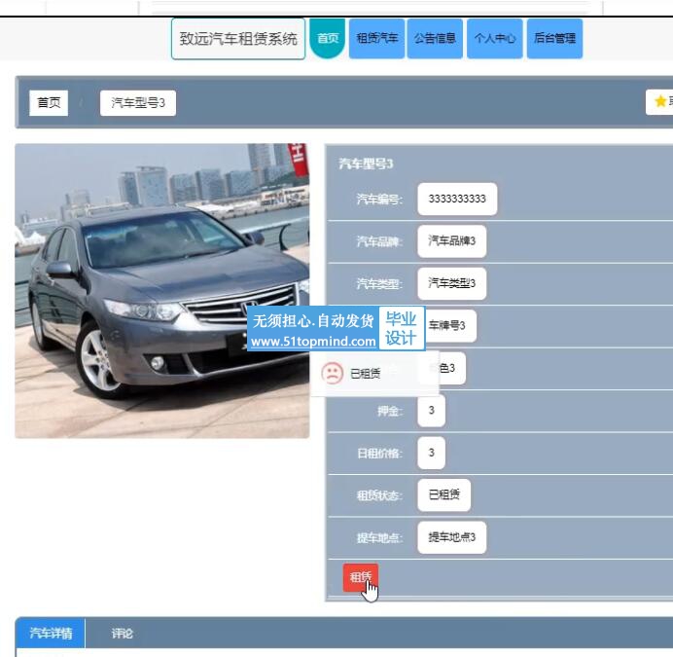Click the sad face icon in 已租赁 popup
673x657 pixels.
coord(333,373)
